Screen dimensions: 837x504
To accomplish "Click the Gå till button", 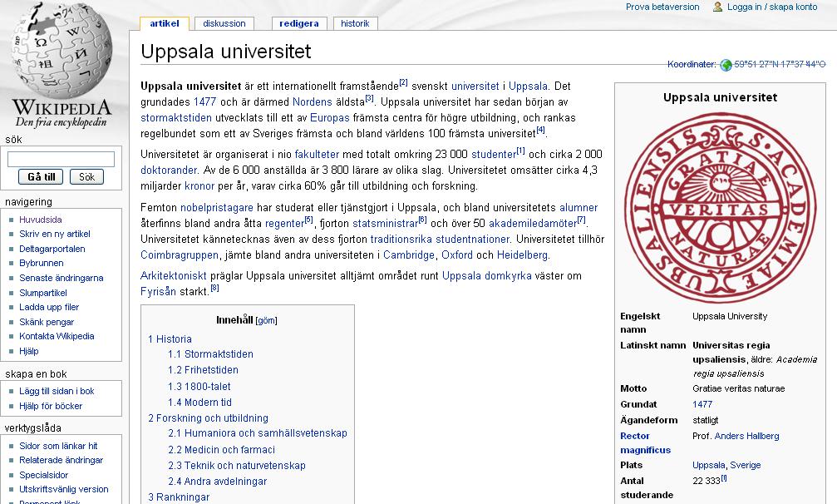I will pyautogui.click(x=41, y=176).
